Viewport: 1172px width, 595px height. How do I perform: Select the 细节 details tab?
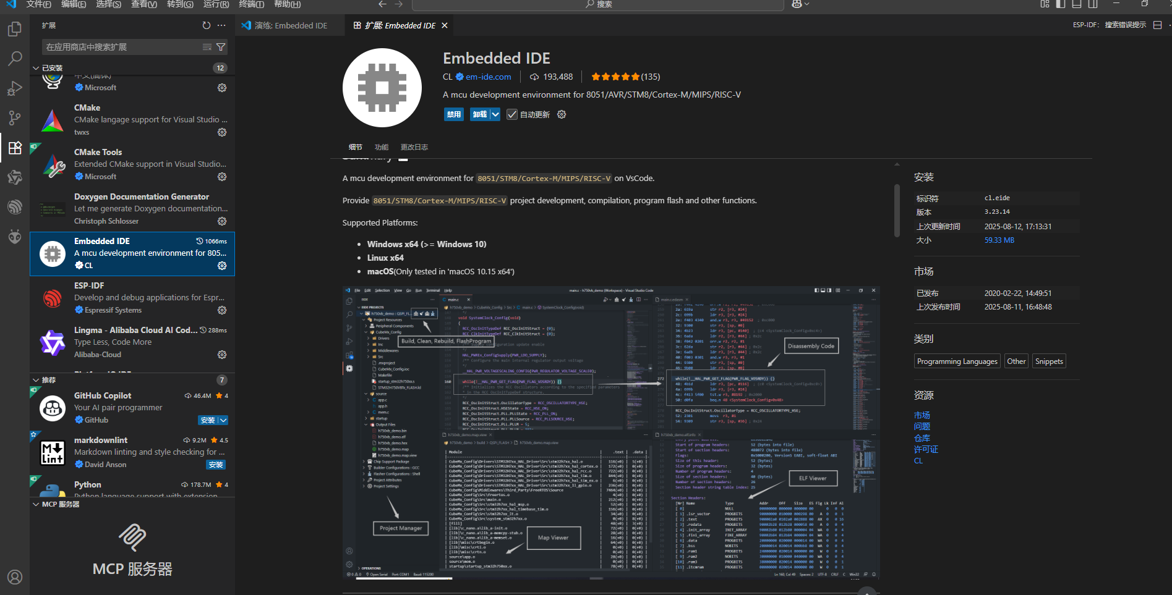coord(355,147)
